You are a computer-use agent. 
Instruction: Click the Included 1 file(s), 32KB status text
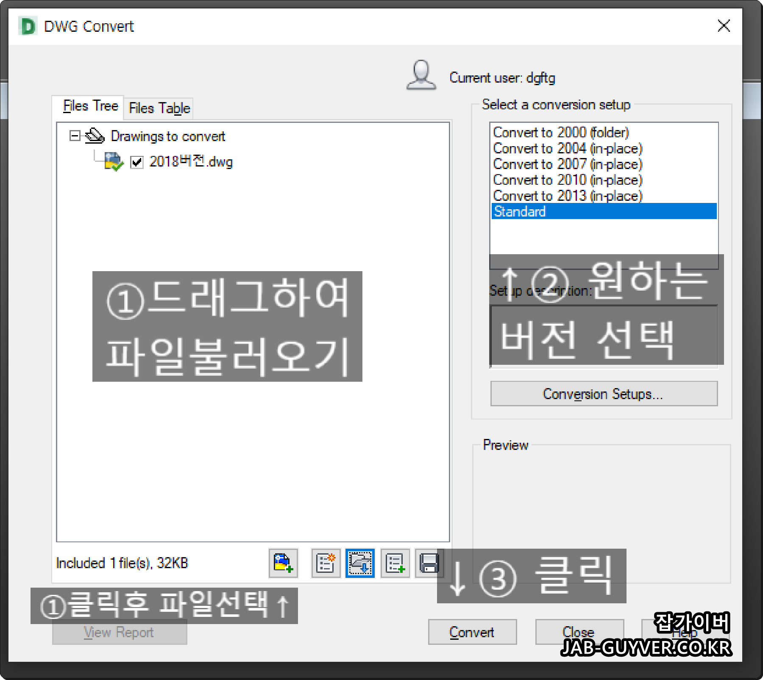[122, 563]
